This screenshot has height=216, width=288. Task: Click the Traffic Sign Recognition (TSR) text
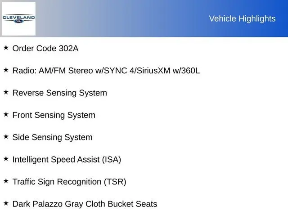[69, 182]
